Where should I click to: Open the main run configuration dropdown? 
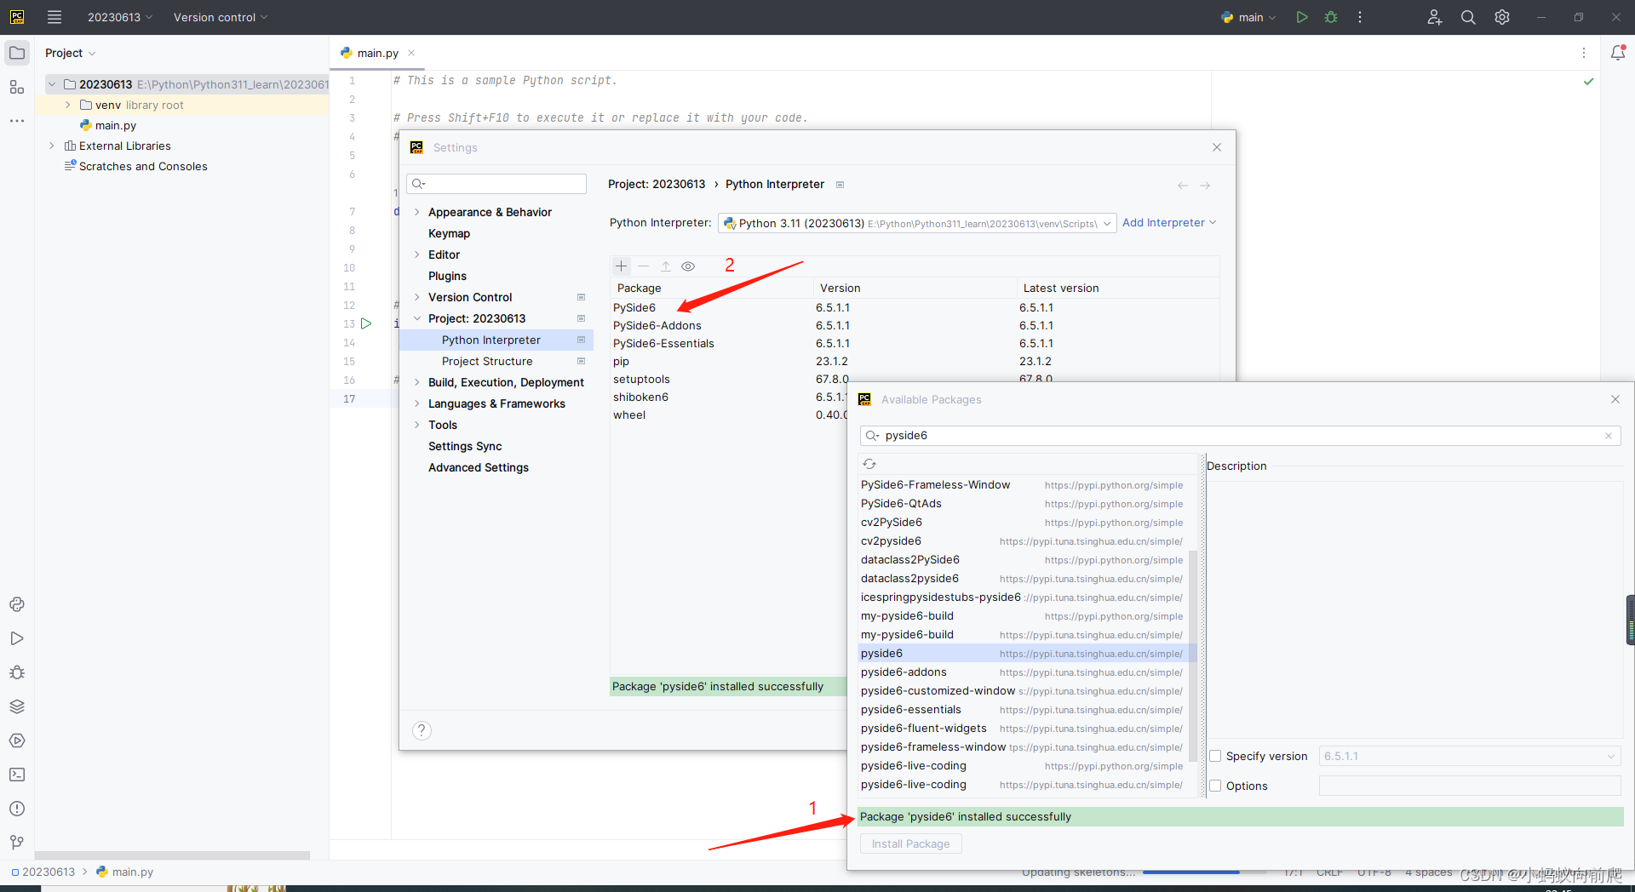[1248, 17]
